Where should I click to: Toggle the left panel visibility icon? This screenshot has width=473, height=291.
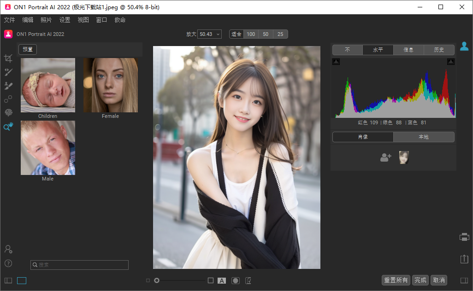(x=8, y=280)
